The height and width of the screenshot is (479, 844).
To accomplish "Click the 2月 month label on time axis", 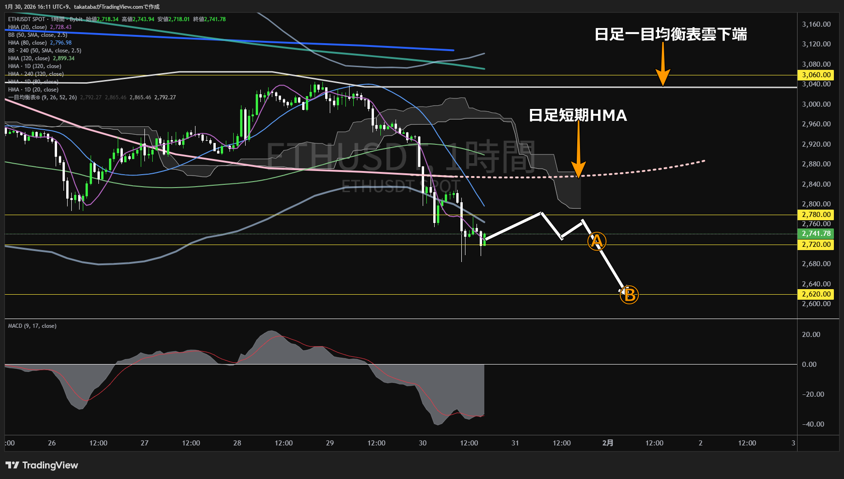I will 608,443.
